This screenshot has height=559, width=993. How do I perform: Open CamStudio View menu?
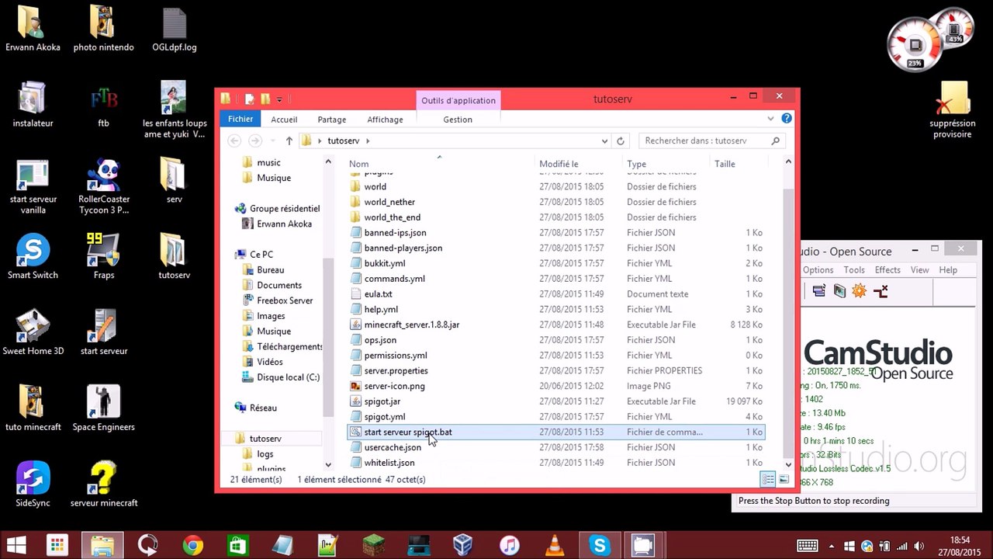tap(919, 270)
